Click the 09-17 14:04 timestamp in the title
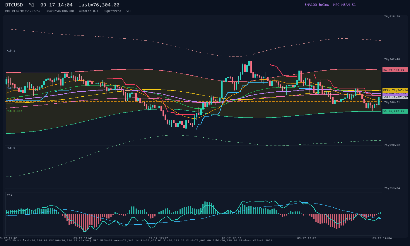410x246 pixels. [x=57, y=5]
